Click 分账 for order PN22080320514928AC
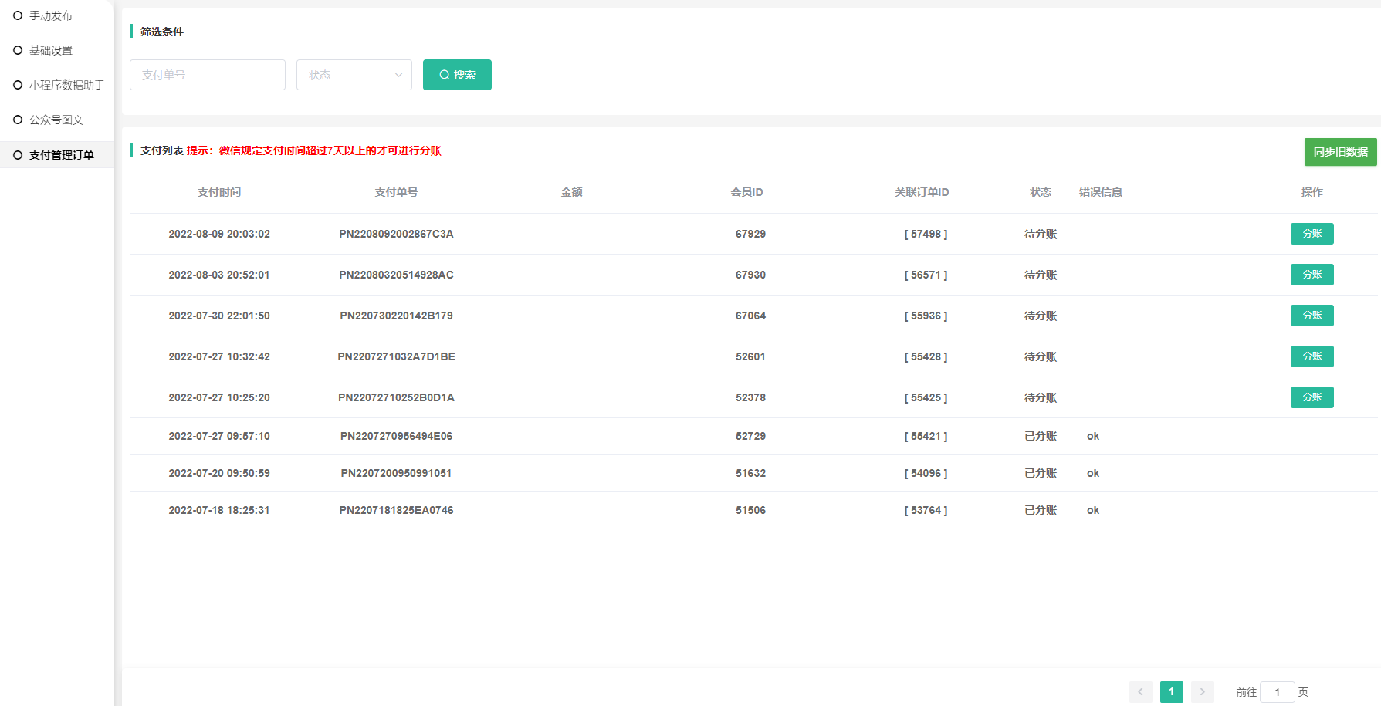The image size is (1381, 706). (x=1312, y=275)
